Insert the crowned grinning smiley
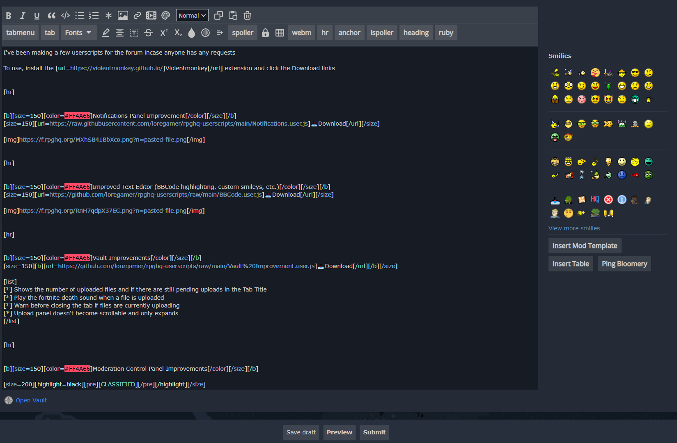The height and width of the screenshot is (443, 677). click(x=568, y=162)
